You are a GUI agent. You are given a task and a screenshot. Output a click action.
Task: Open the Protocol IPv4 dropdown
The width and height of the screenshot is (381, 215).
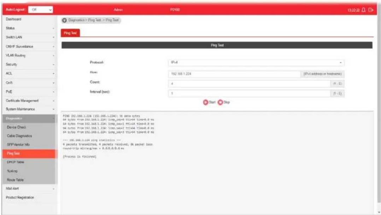(x=256, y=62)
